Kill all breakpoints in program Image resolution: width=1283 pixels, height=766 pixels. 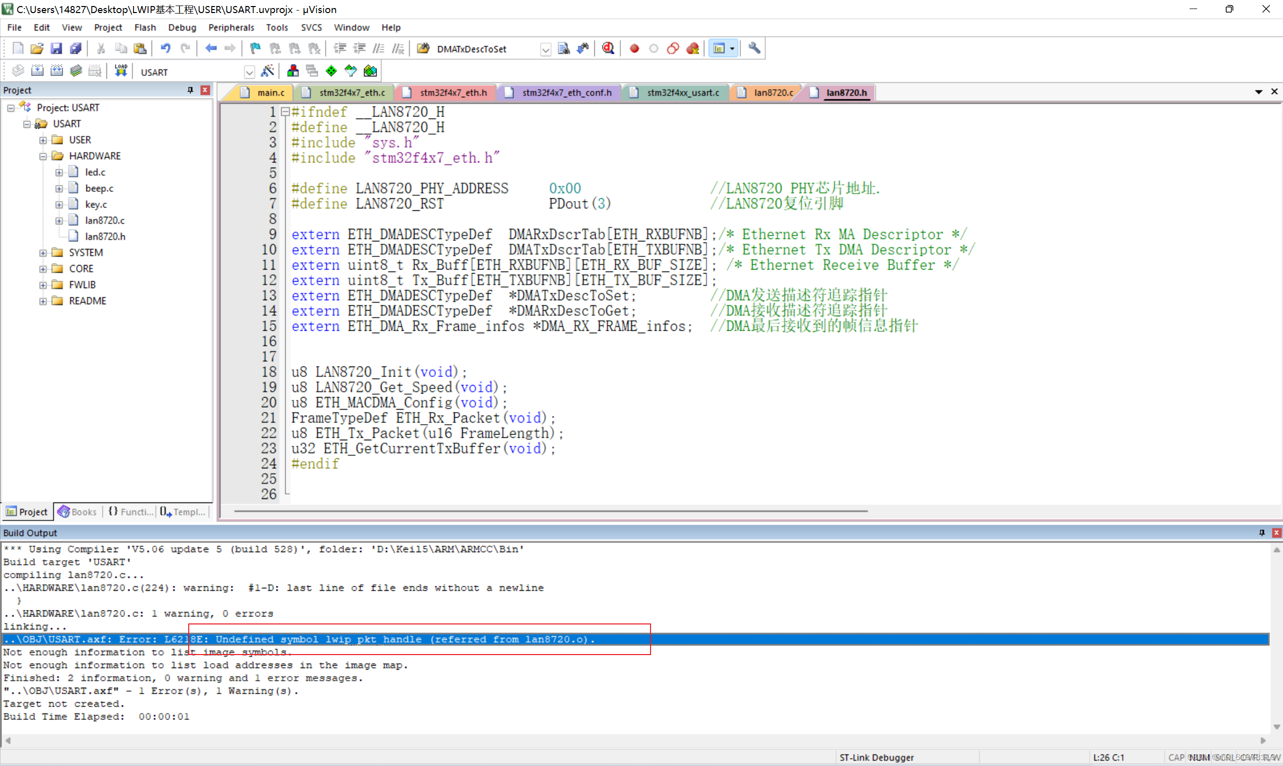click(x=693, y=48)
